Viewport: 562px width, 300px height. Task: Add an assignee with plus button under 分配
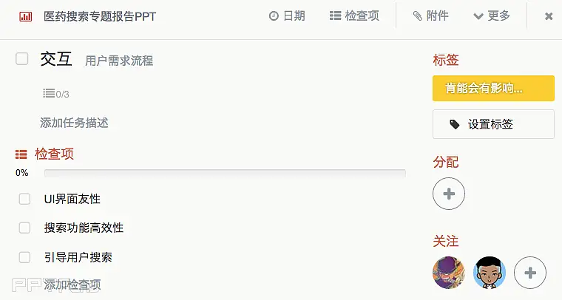449,194
